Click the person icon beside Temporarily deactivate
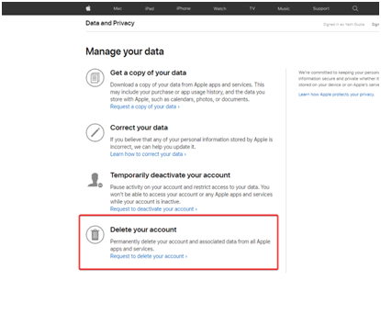The height and width of the screenshot is (336, 381). [95, 180]
